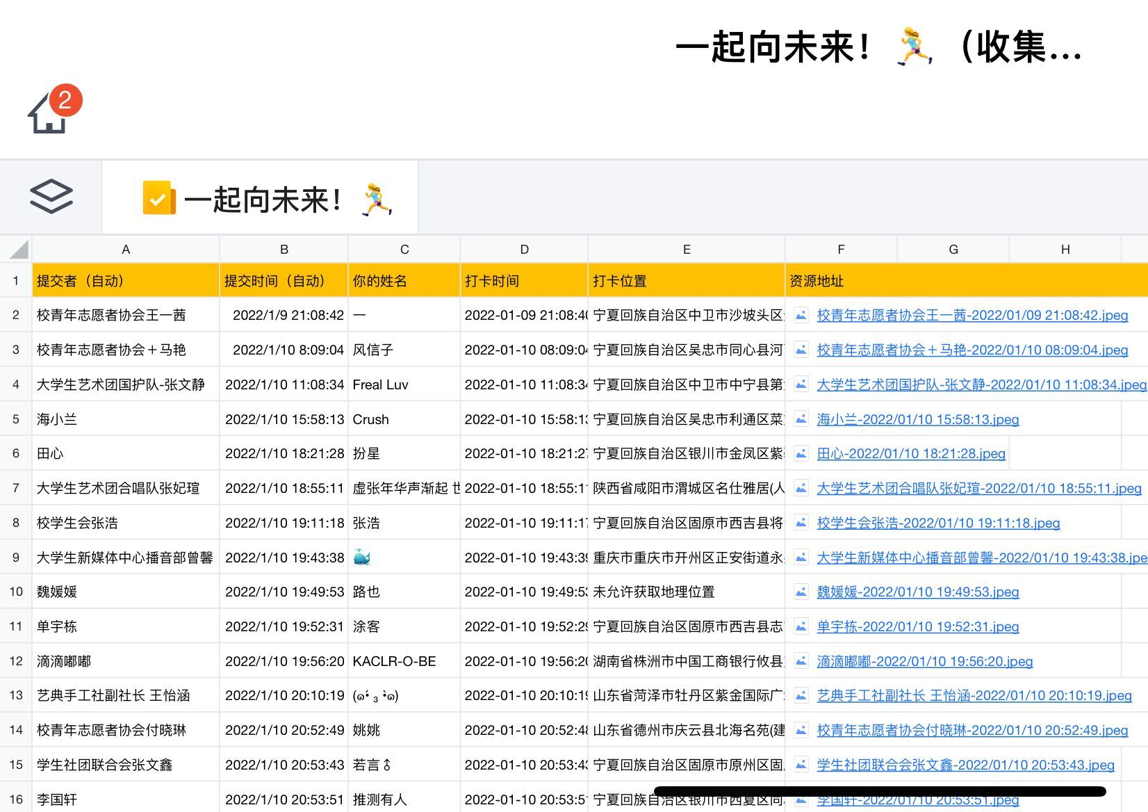Open the sheet layers list icon
This screenshot has height=812, width=1148.
(x=51, y=197)
